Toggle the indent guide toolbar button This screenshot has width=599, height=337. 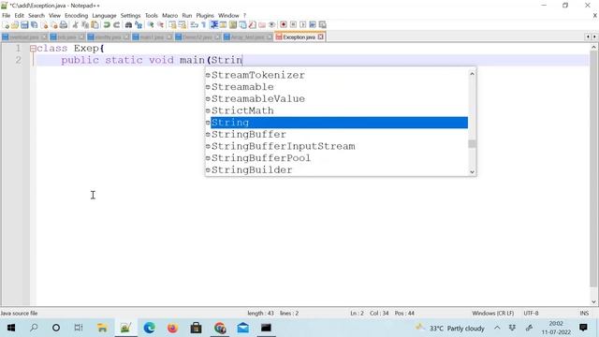(214, 25)
